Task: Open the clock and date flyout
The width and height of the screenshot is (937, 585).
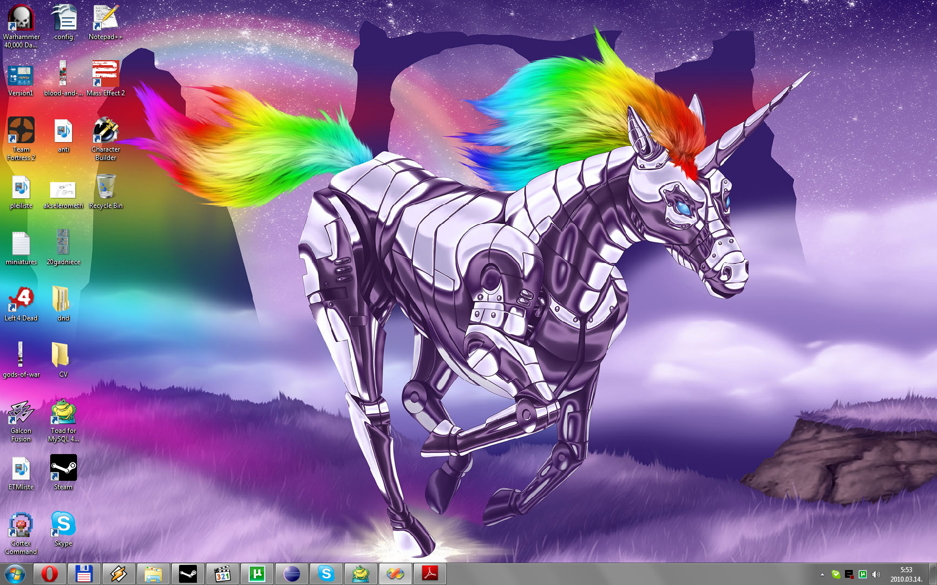Action: coord(906,574)
